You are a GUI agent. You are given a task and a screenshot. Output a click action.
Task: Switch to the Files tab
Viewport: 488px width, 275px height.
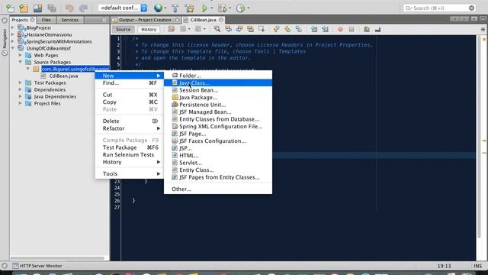46,20
